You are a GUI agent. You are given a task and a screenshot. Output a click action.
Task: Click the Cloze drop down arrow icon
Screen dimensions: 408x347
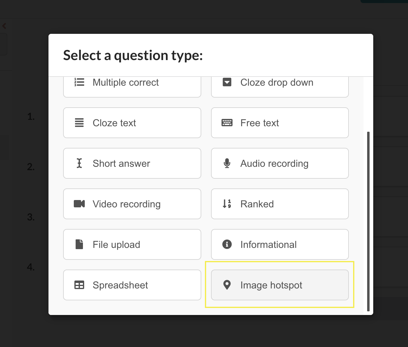point(227,82)
